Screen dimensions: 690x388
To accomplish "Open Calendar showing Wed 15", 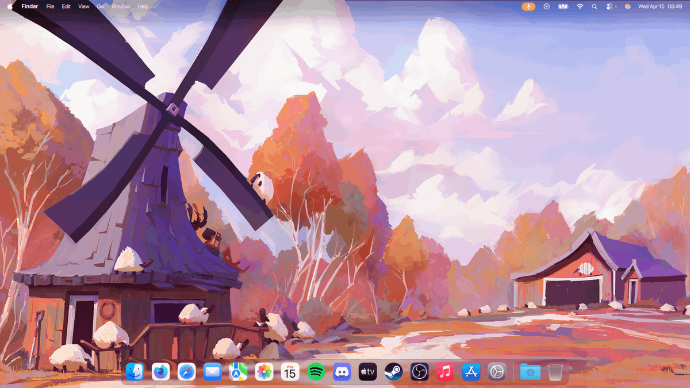I will coord(289,372).
